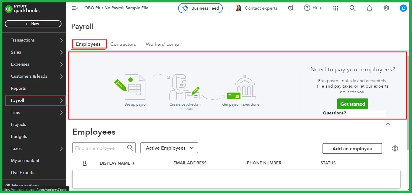Sort by DISPLAY NAME column
412x193 pixels.
pyautogui.click(x=117, y=163)
